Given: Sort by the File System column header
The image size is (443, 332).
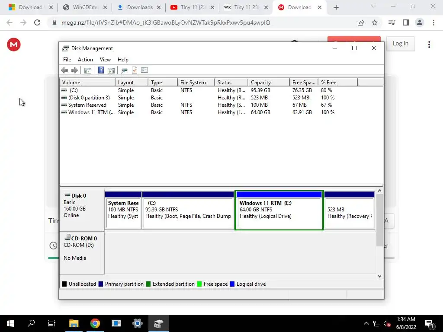Looking at the screenshot, I should [x=196, y=83].
